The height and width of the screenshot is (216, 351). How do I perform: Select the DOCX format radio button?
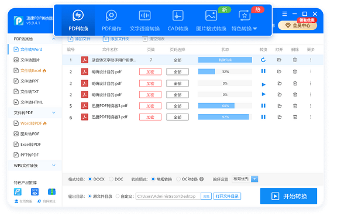coord(90,179)
